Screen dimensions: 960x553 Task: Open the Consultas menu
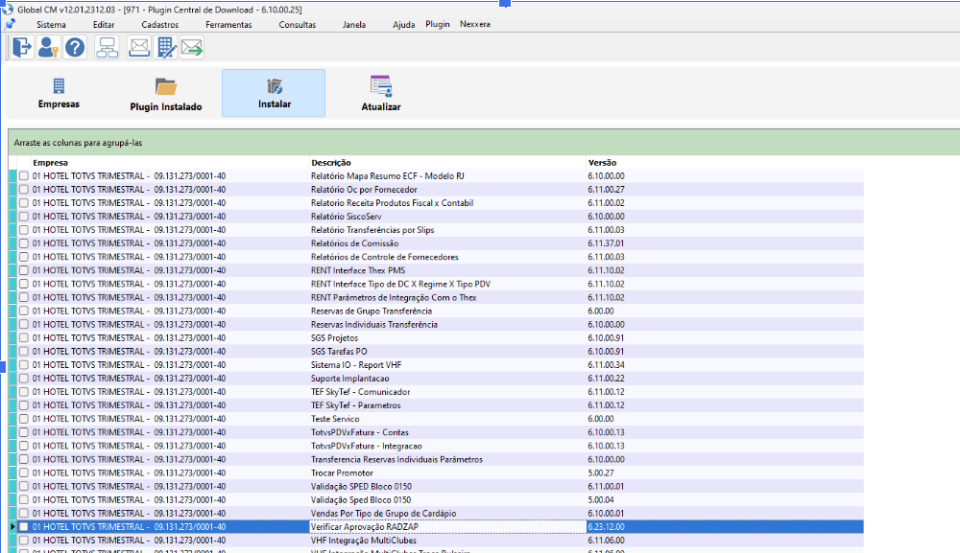[298, 25]
